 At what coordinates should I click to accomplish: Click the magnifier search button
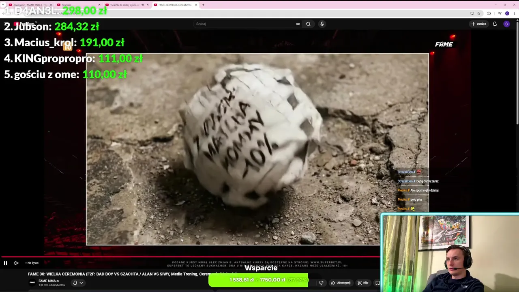308,24
